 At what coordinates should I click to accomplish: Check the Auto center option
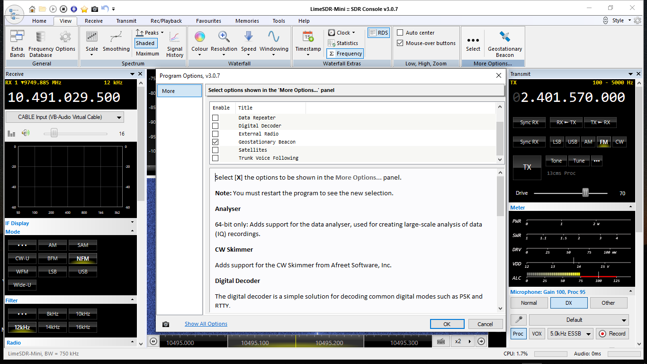(x=400, y=33)
